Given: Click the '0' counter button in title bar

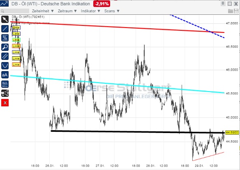Looking at the screenshot, I should pos(223,4).
